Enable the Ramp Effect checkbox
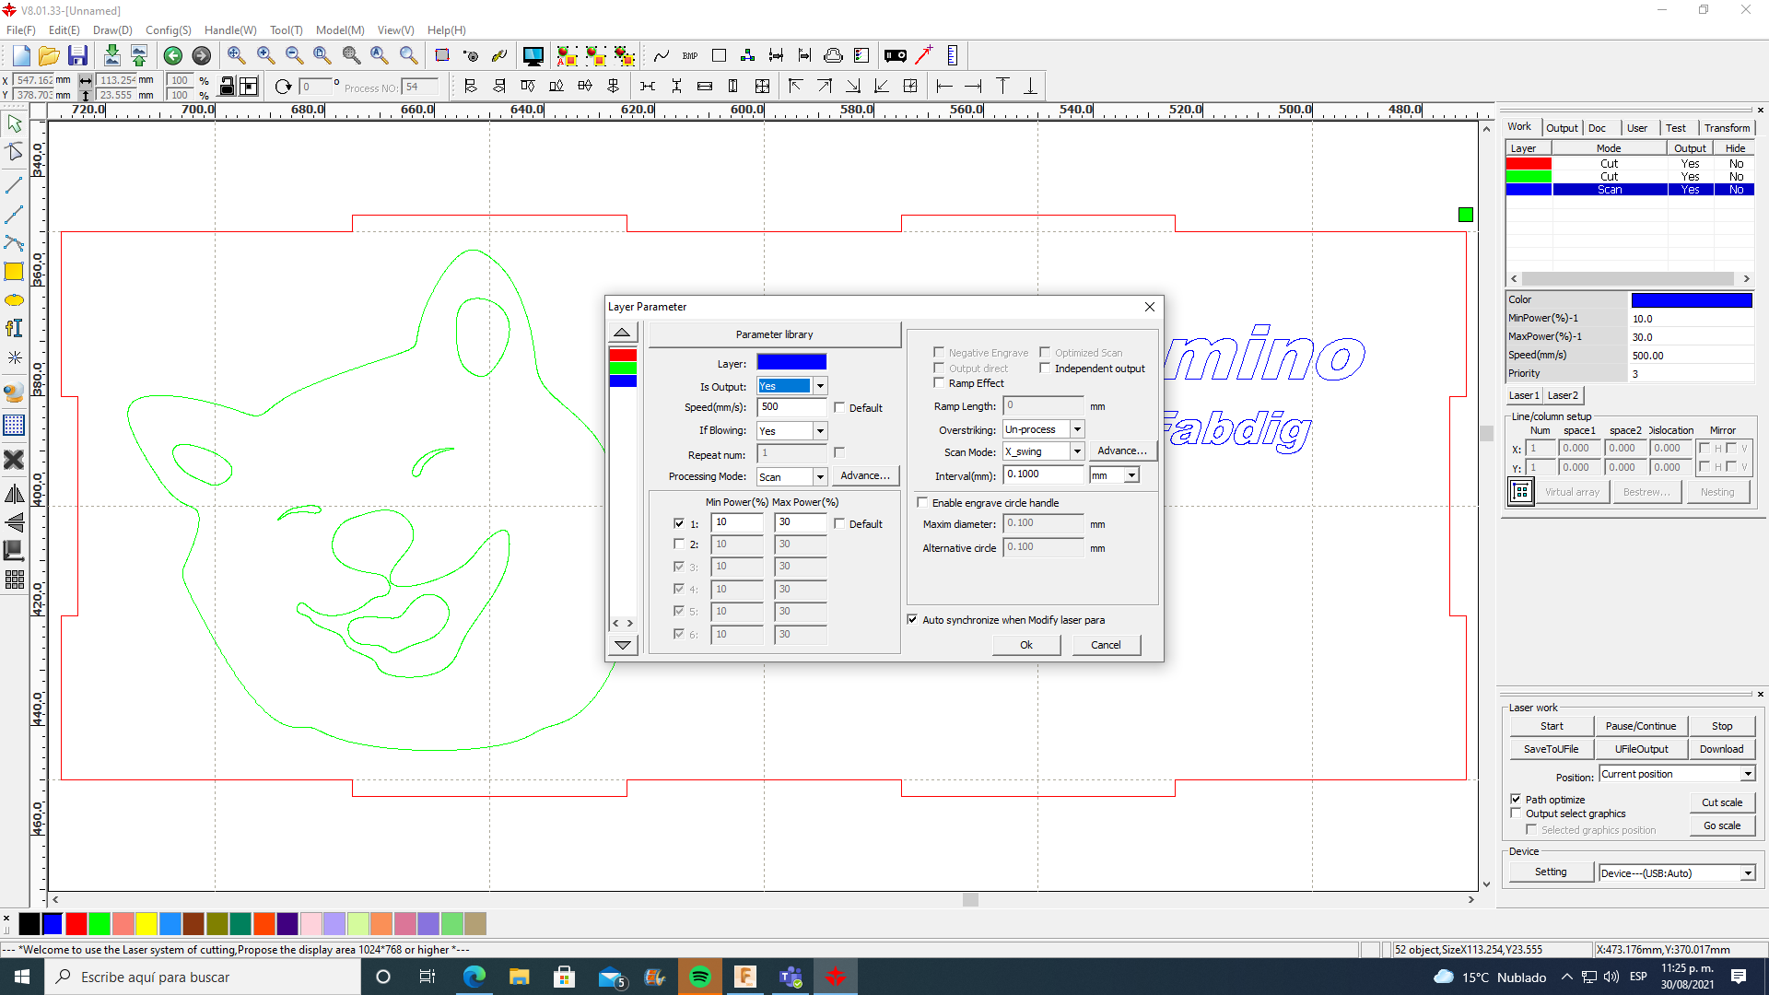The height and width of the screenshot is (995, 1769). [939, 383]
